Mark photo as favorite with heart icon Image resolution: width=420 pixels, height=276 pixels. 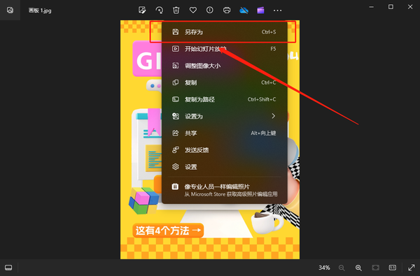click(193, 10)
